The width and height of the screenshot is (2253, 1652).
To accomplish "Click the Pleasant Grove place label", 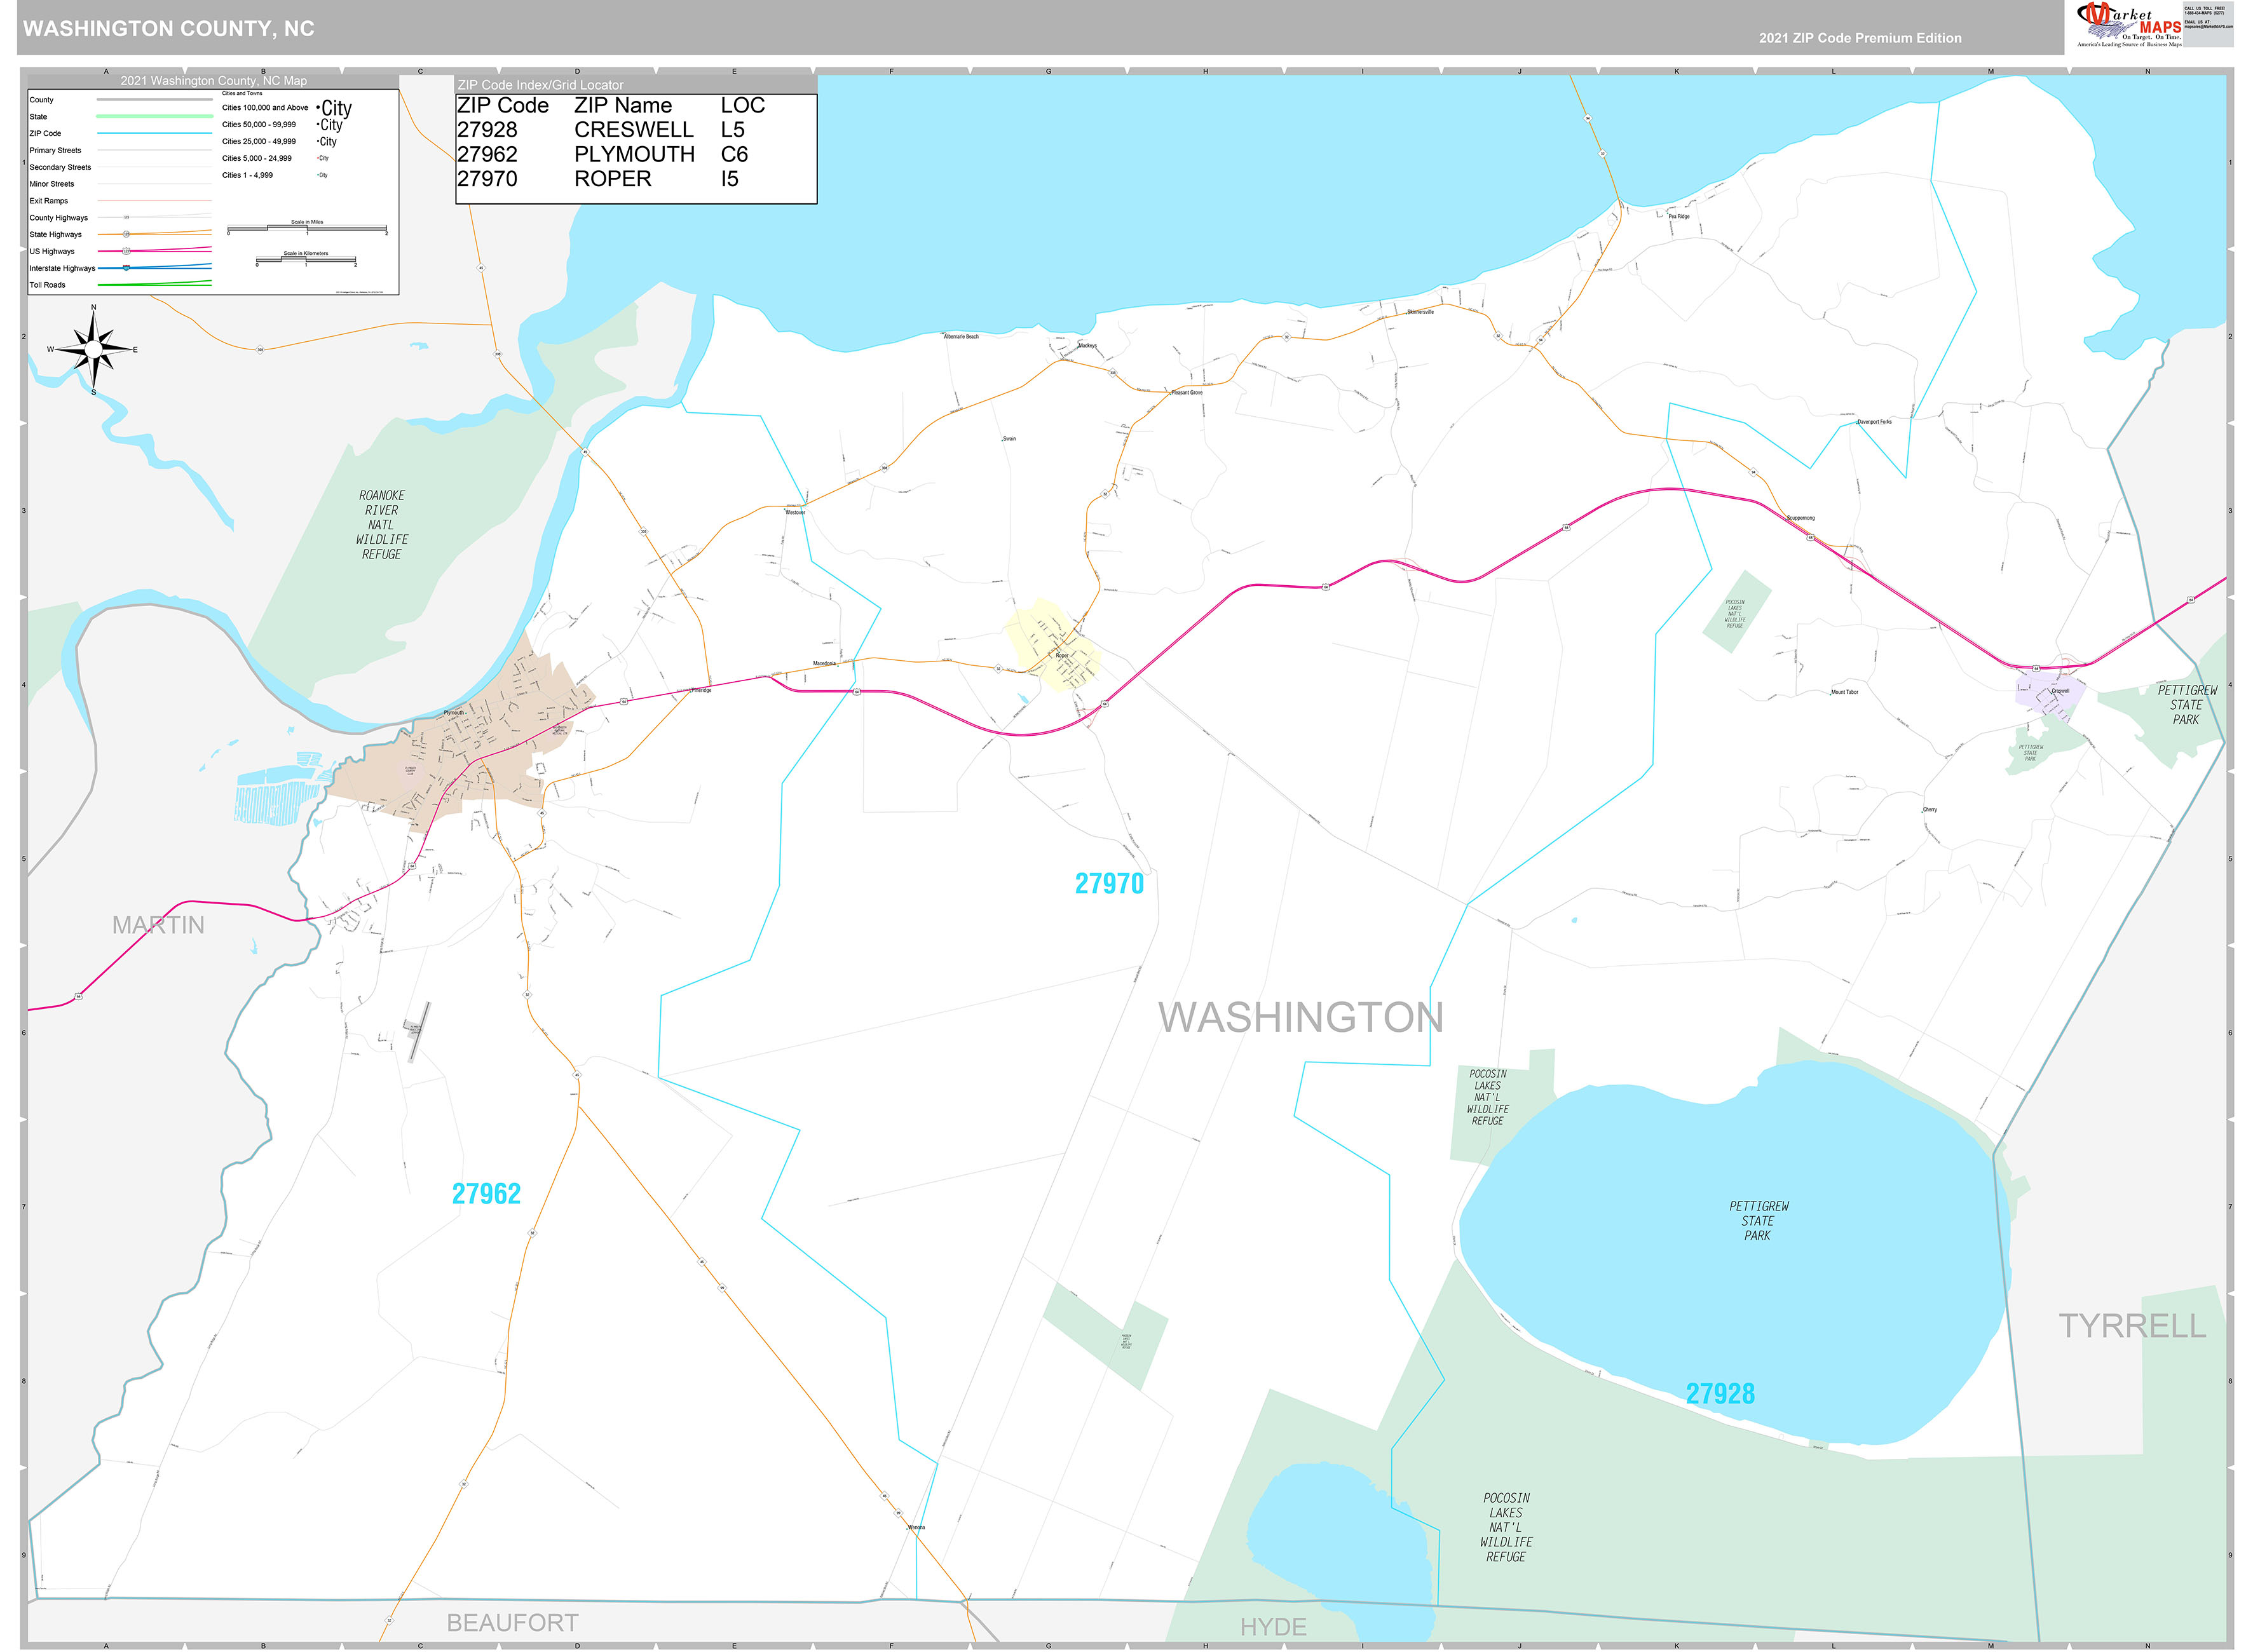I will pyautogui.click(x=1187, y=393).
